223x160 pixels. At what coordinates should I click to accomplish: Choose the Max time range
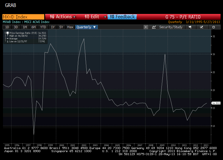[70, 27]
